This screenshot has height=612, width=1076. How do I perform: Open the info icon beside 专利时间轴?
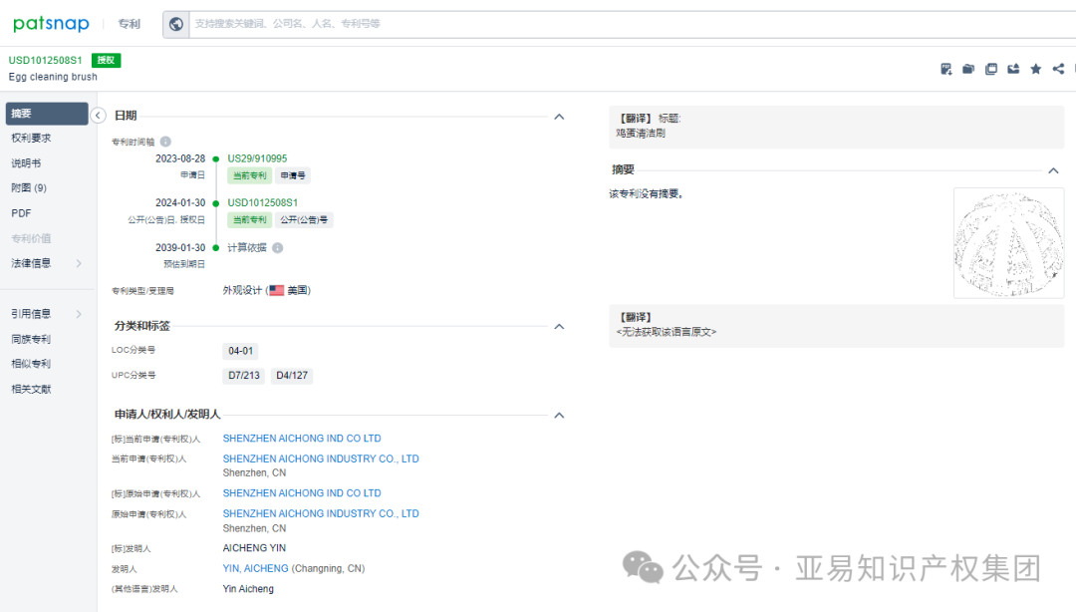pos(165,142)
